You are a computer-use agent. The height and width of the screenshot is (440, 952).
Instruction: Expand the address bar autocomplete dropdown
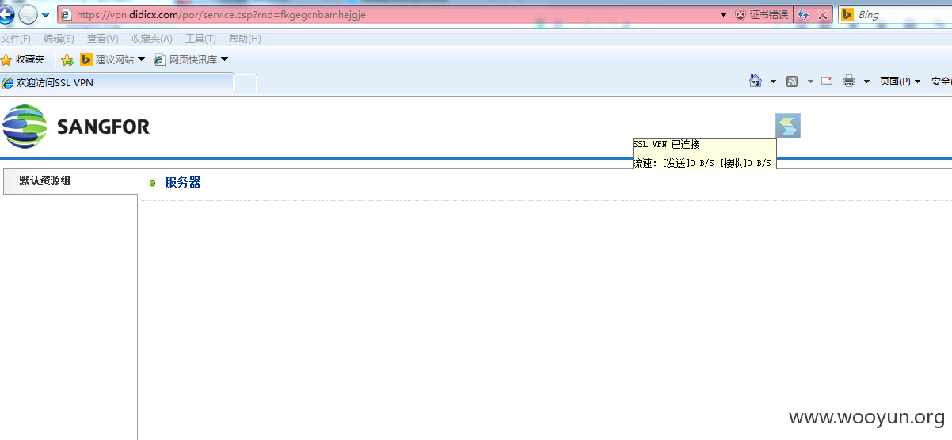pyautogui.click(x=723, y=15)
